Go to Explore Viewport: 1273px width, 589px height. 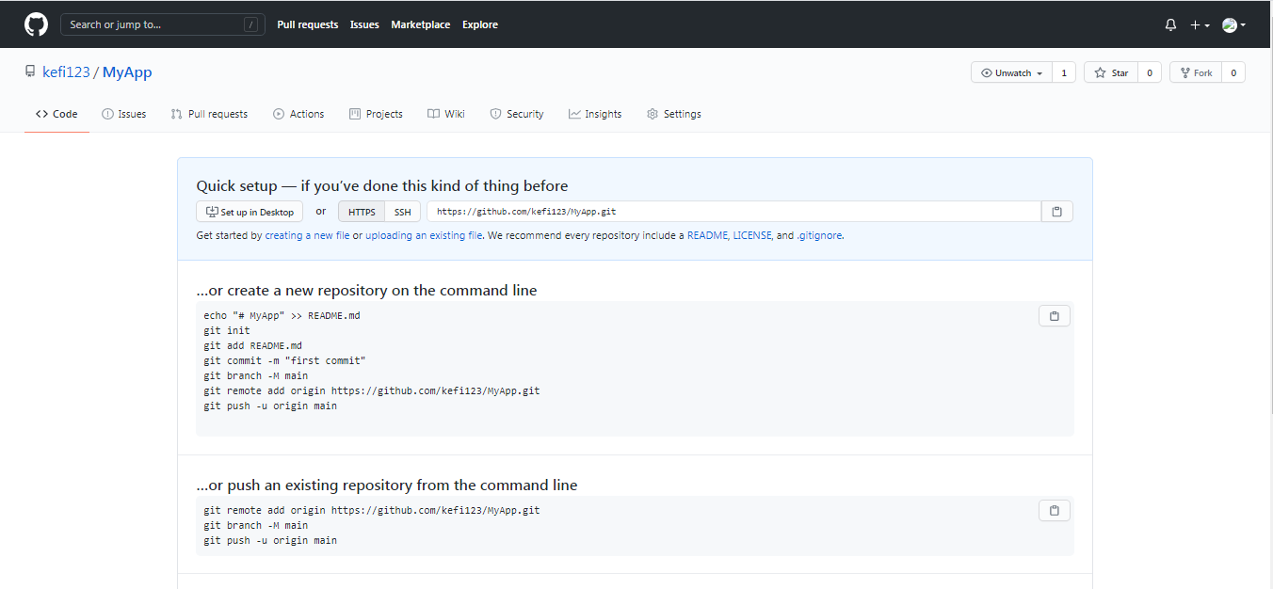tap(480, 24)
